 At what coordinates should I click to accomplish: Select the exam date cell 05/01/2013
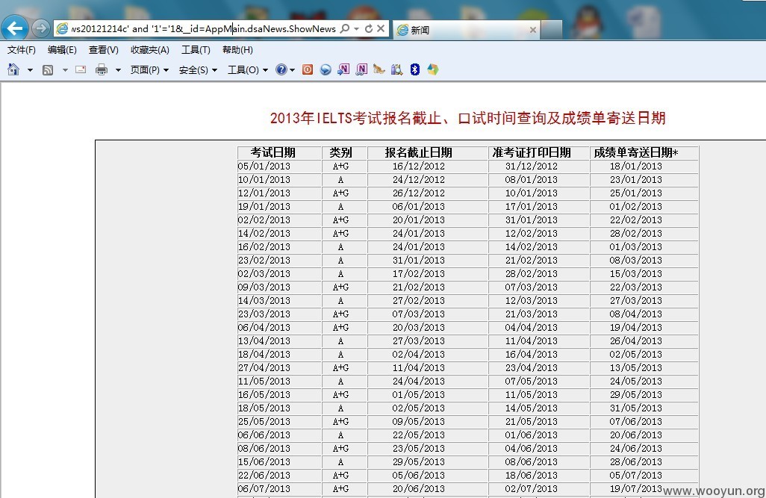click(264, 166)
